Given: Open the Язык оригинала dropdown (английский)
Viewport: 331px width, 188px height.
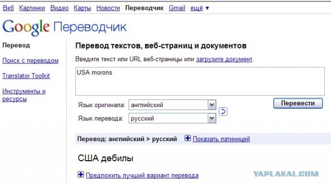Looking at the screenshot, I should coord(172,105).
